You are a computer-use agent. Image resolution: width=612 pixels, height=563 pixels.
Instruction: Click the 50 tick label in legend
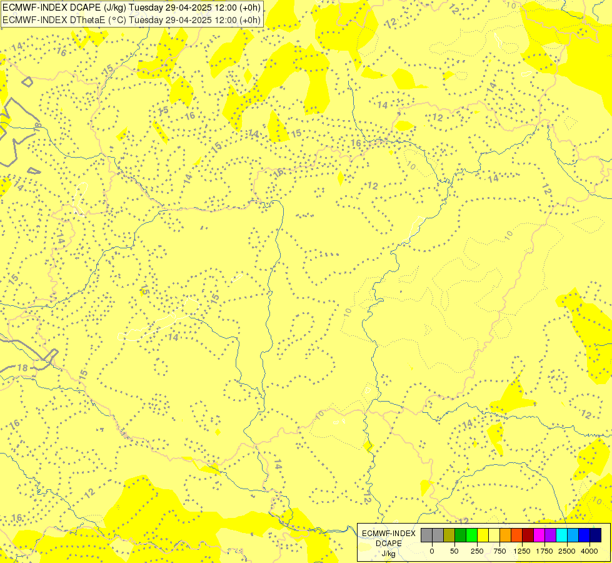click(454, 551)
